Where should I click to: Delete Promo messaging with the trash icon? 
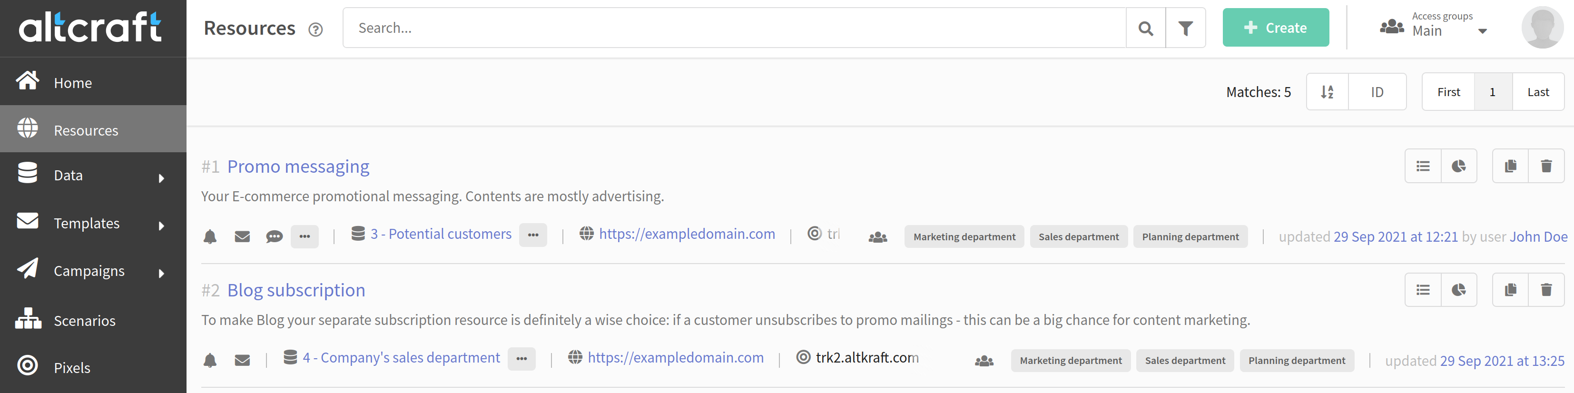(x=1546, y=166)
